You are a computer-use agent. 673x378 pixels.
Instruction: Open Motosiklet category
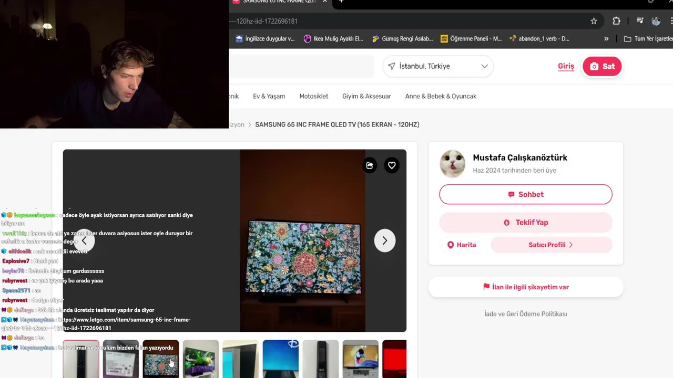pos(313,96)
